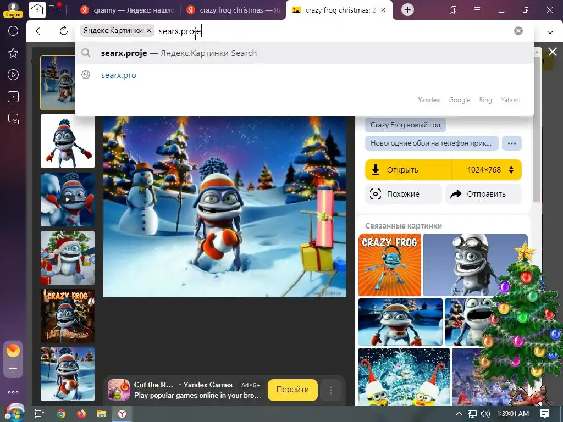Click in the address bar input
Image resolution: width=563 pixels, height=422 pixels.
tap(334, 31)
